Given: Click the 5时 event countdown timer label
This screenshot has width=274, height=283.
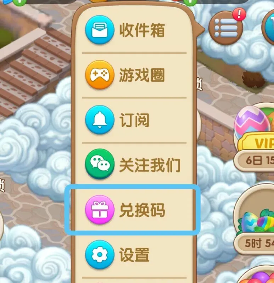Looking at the screenshot, I should click(259, 243).
